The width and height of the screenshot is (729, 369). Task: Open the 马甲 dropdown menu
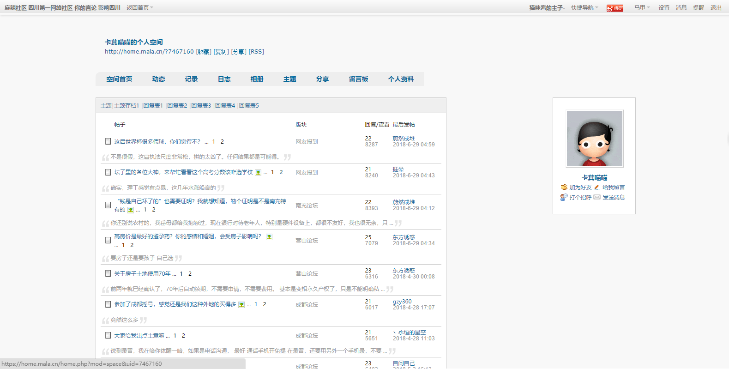tap(642, 8)
